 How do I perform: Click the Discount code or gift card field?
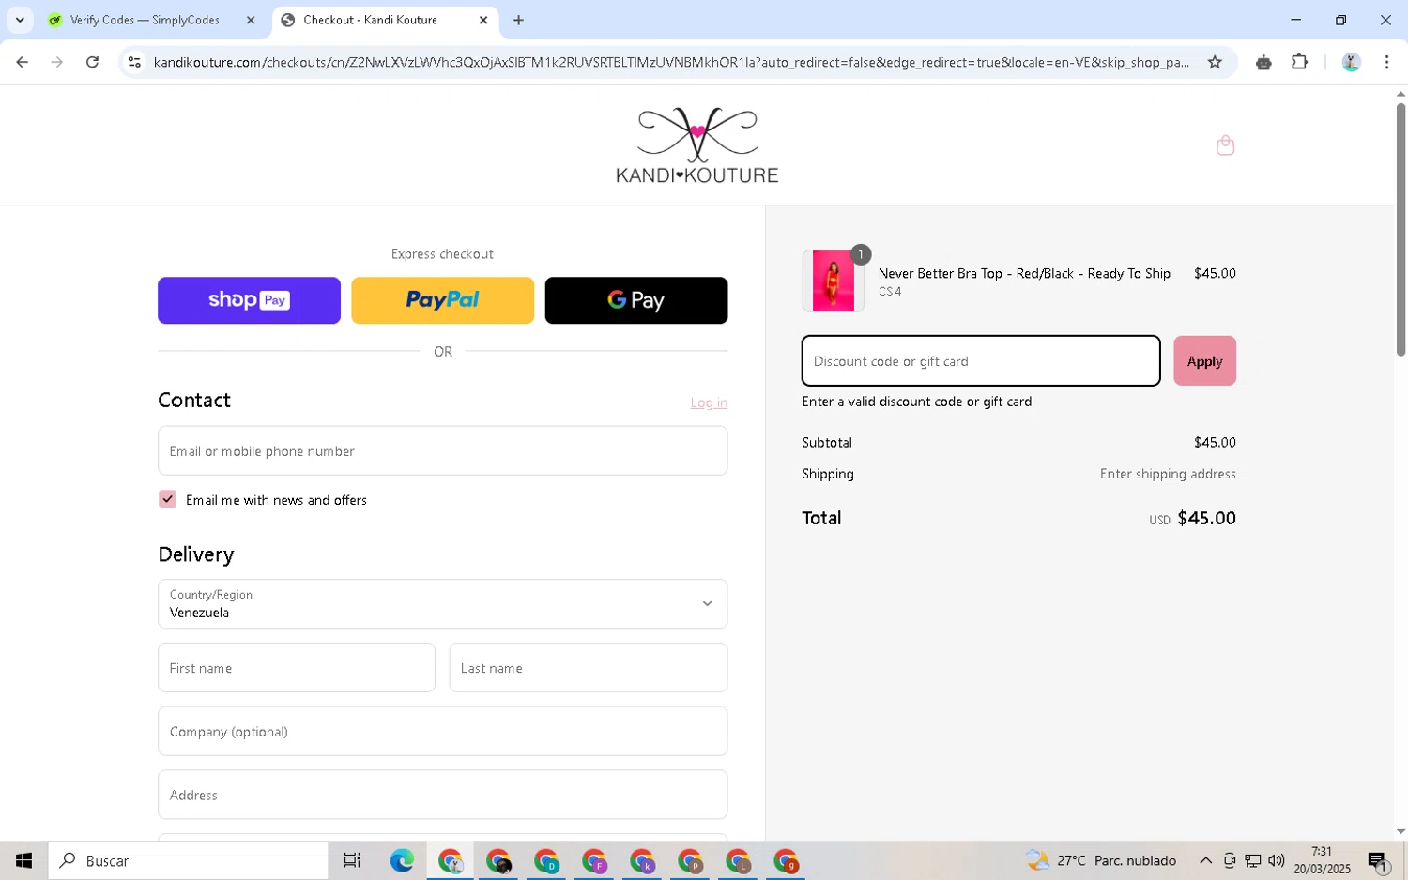[x=981, y=360]
